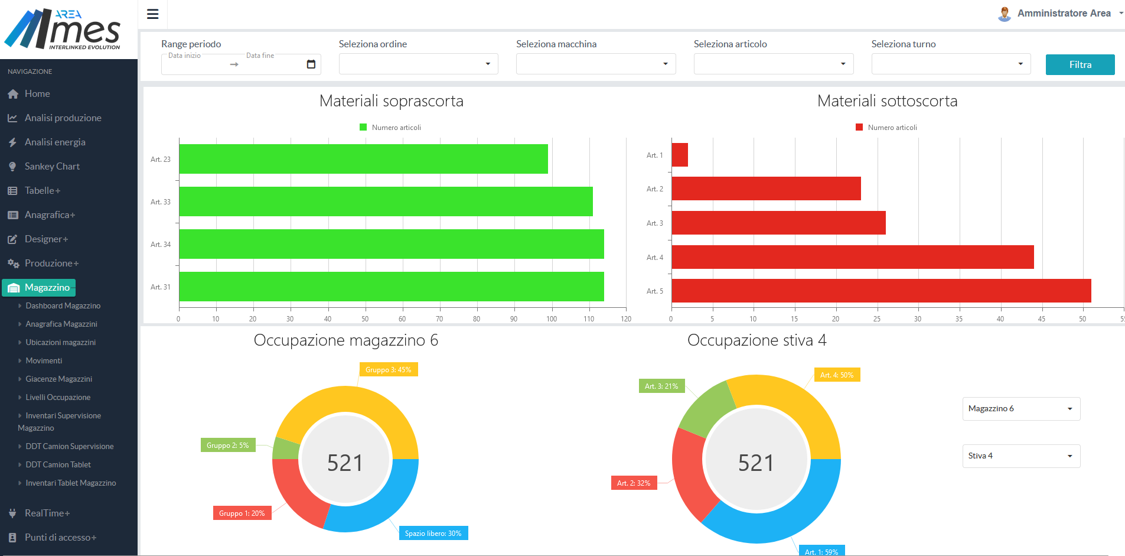Click the Gruppo 2: 5% label

point(228,446)
